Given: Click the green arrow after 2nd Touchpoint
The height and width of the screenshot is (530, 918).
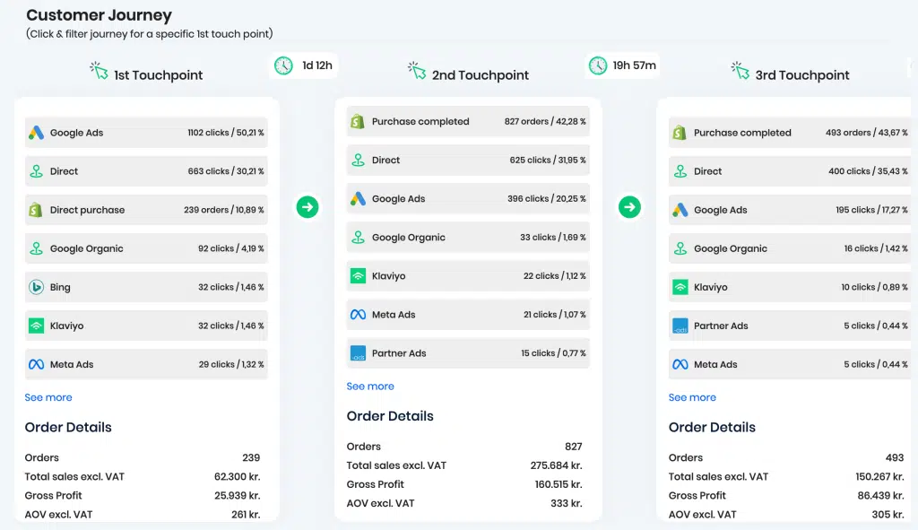Looking at the screenshot, I should pyautogui.click(x=629, y=207).
